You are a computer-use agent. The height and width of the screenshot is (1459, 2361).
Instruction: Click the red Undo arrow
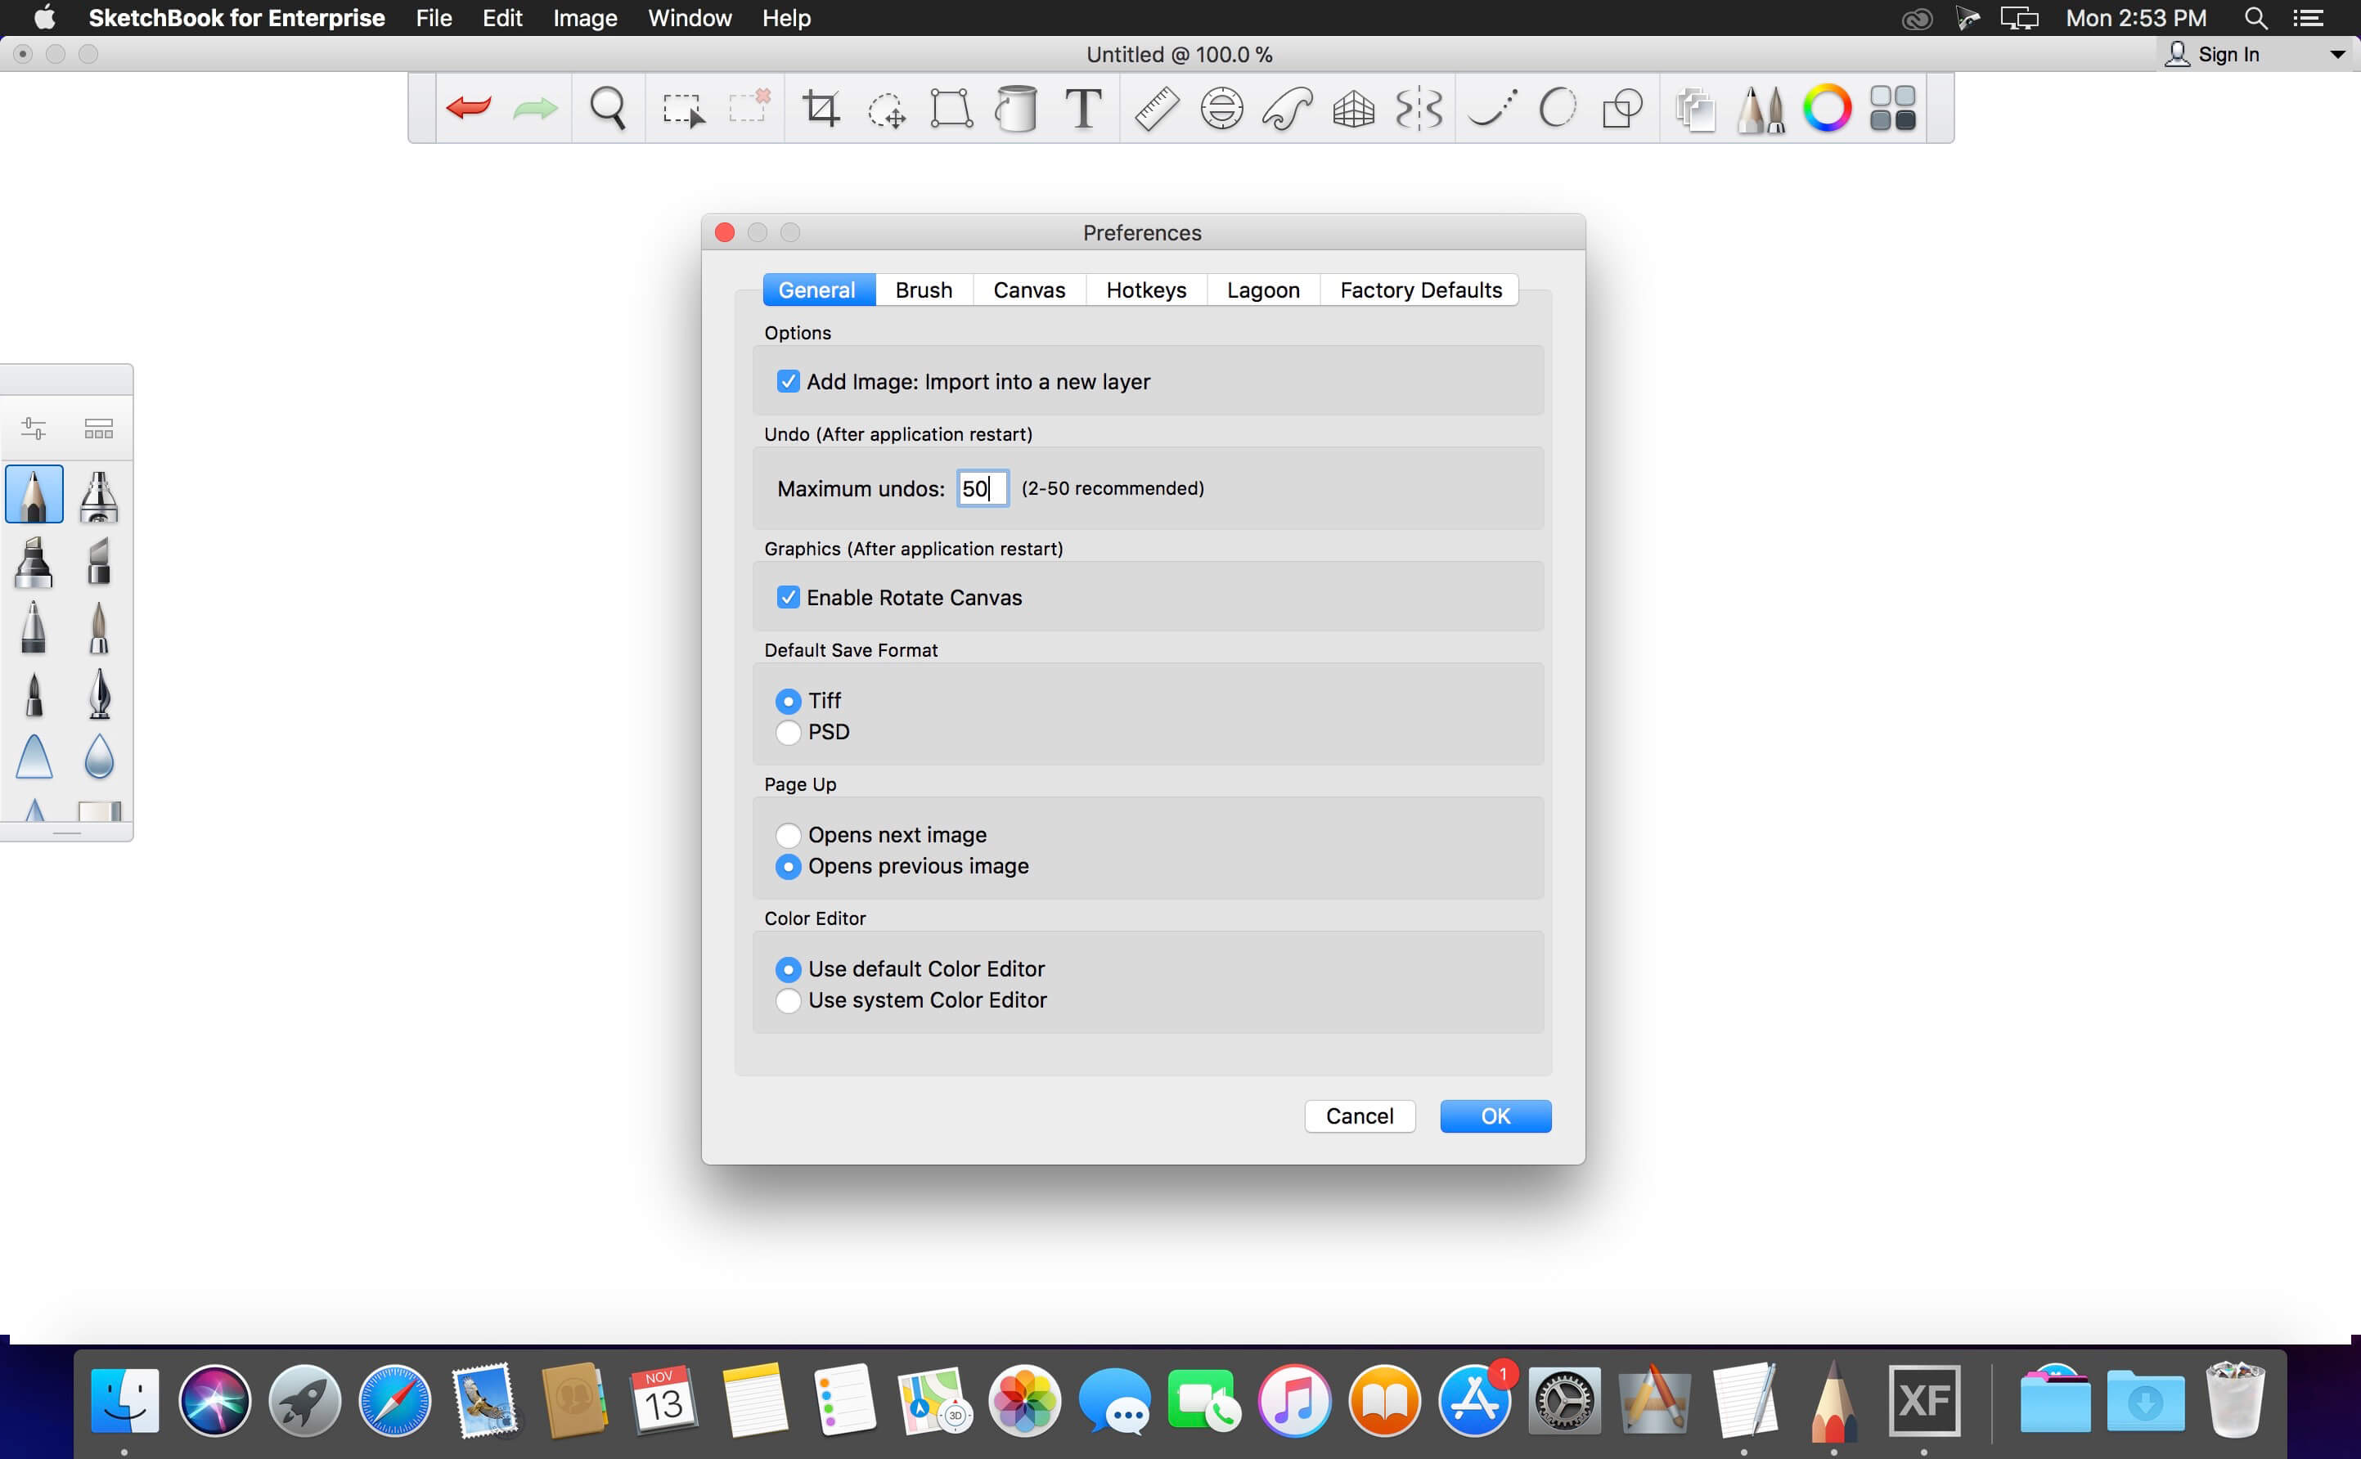tap(469, 107)
